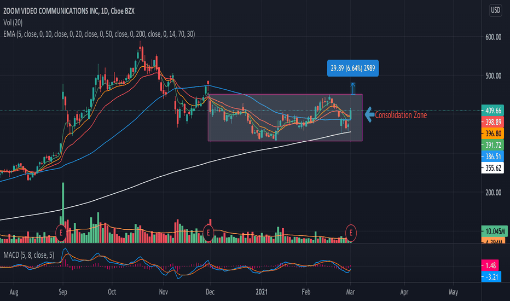The width and height of the screenshot is (510, 301).
Task: Click the 500.00 price axis label
Action: click(x=493, y=76)
